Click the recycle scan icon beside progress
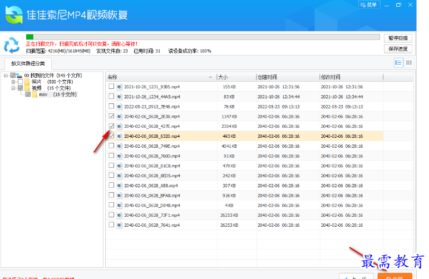 click(12, 45)
